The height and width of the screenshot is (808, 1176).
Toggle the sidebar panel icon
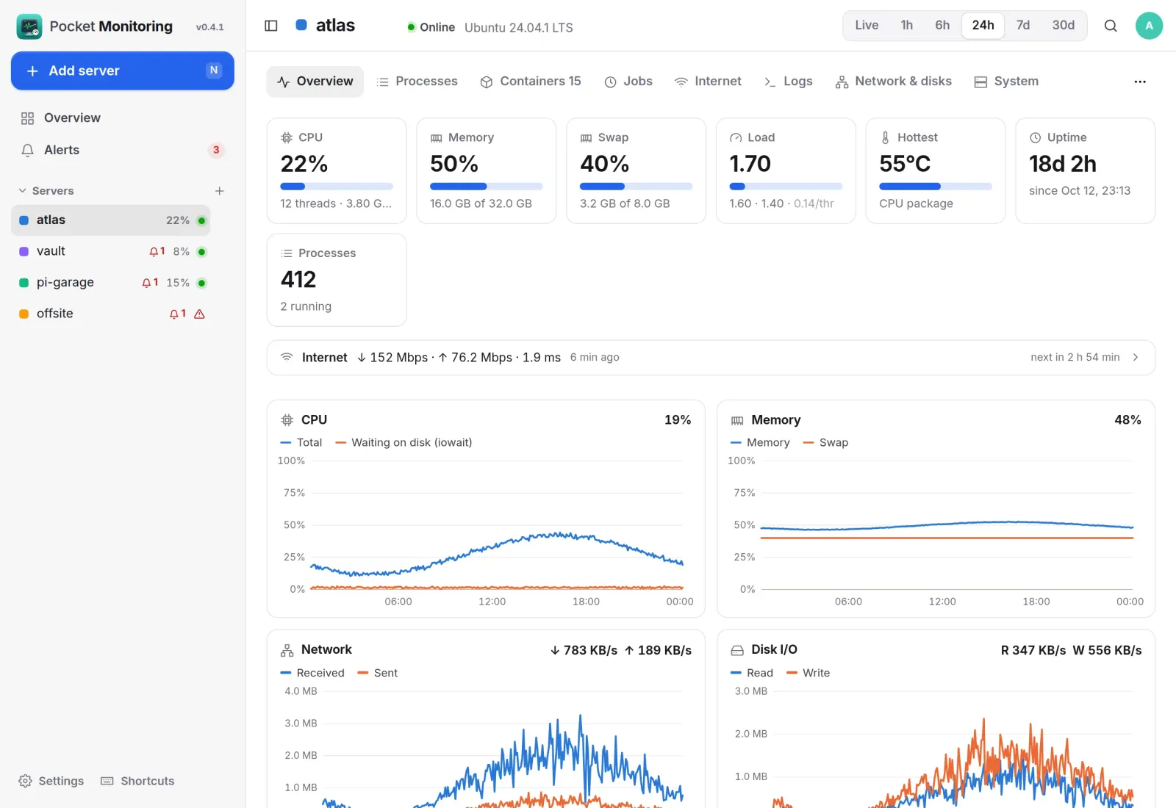click(x=271, y=26)
